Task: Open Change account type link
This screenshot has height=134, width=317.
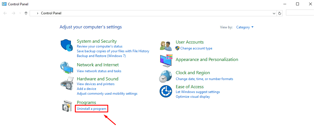Action: point(196,48)
